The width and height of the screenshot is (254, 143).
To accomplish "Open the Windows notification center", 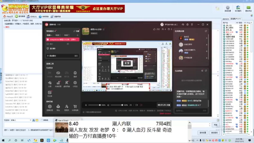I will click(x=250, y=140).
